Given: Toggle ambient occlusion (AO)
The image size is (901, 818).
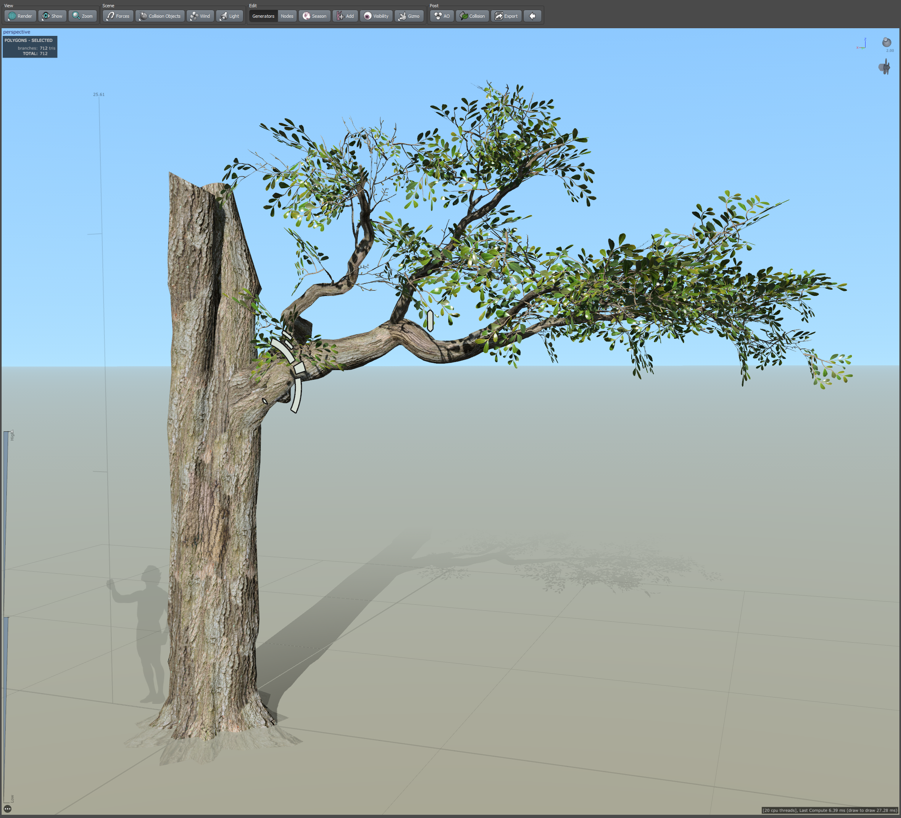Looking at the screenshot, I should click(441, 16).
